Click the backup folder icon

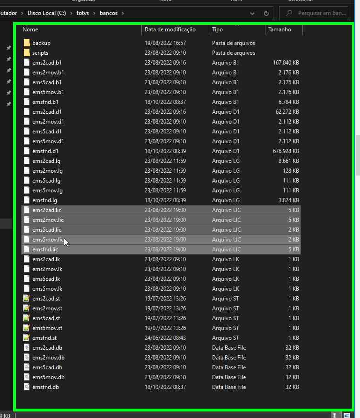point(27,43)
